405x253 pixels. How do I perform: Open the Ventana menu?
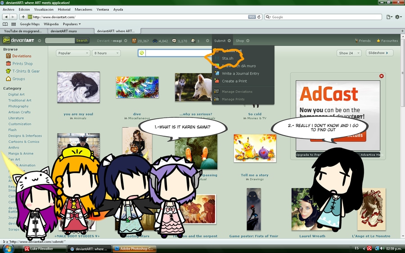click(x=103, y=9)
